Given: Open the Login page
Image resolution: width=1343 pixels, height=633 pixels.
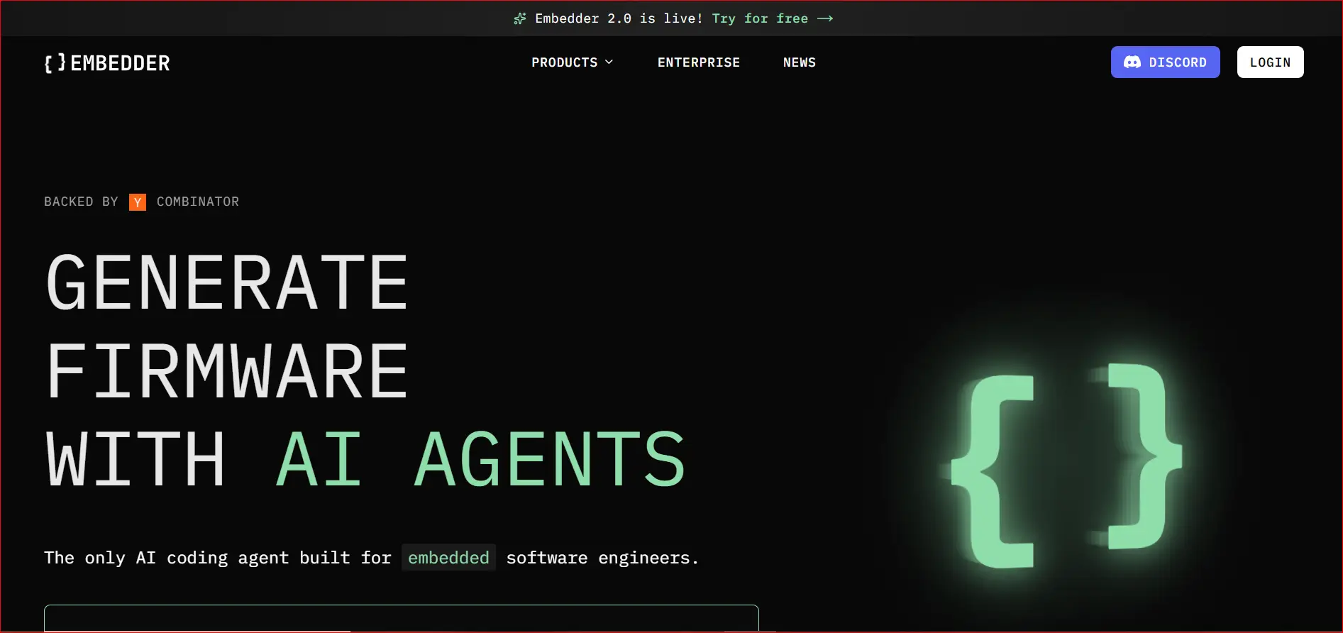Looking at the screenshot, I should click(1270, 62).
